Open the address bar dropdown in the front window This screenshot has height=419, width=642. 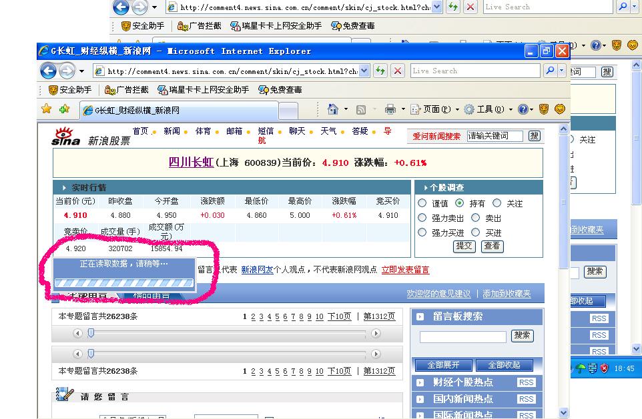[364, 71]
